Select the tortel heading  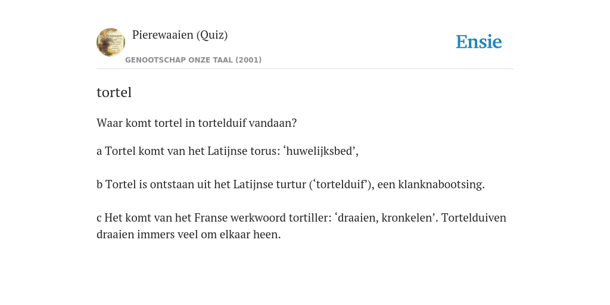(114, 92)
